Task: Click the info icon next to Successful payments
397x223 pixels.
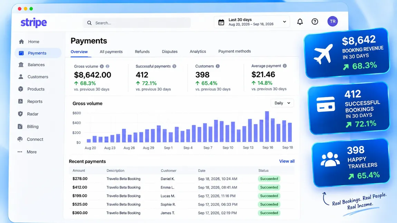Action: 174,66
